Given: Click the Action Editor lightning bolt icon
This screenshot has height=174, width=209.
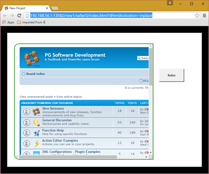Looking at the screenshot, I should (x=37, y=144).
